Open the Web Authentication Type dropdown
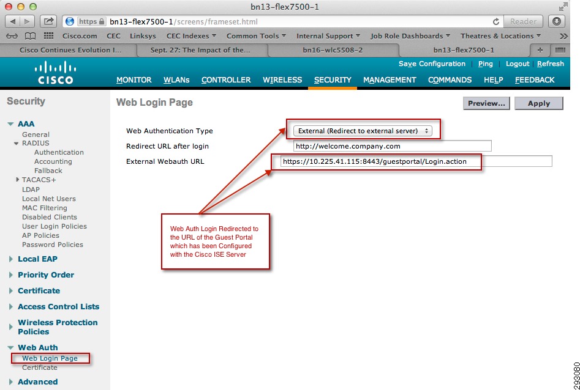The width and height of the screenshot is (580, 390). (363, 131)
